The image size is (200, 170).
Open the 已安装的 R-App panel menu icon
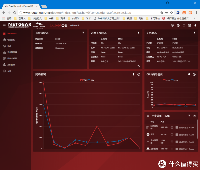point(148,116)
